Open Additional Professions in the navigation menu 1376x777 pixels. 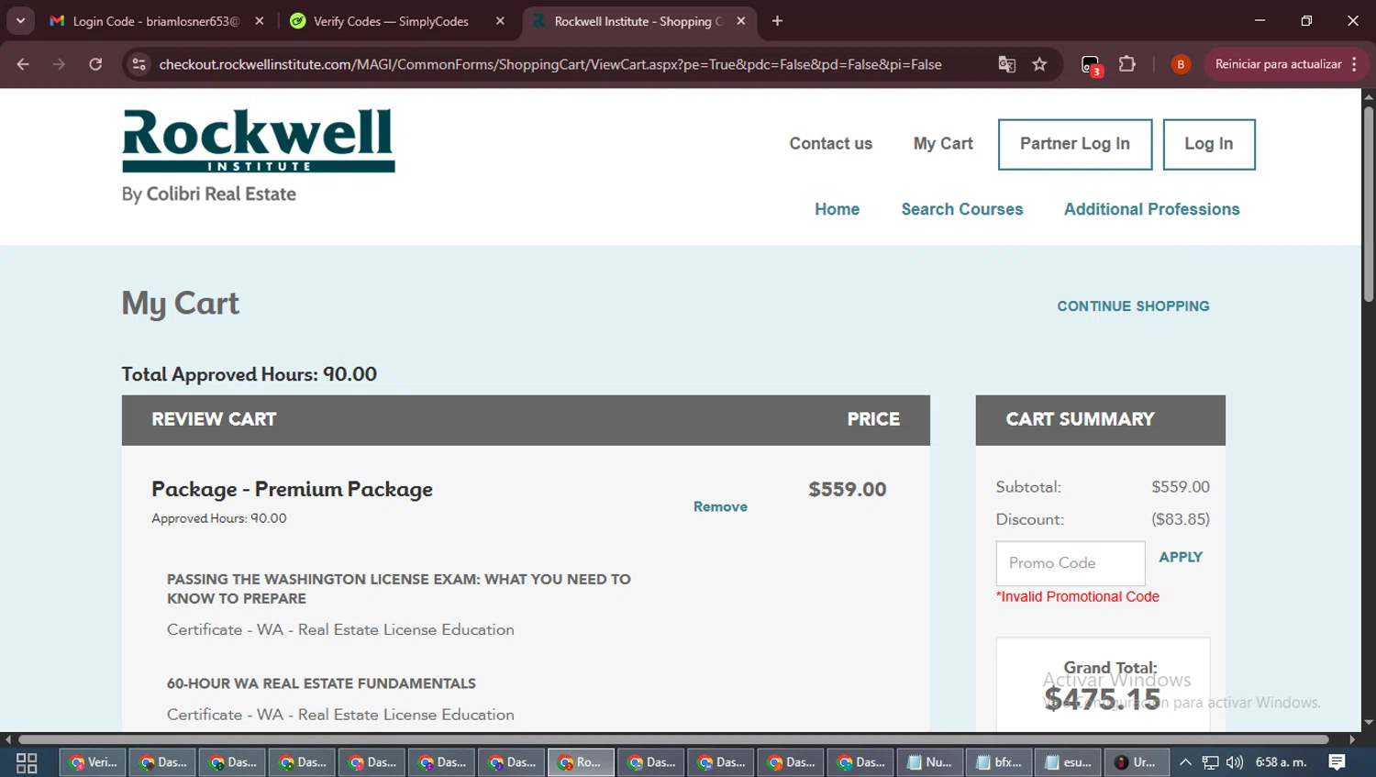pyautogui.click(x=1151, y=209)
